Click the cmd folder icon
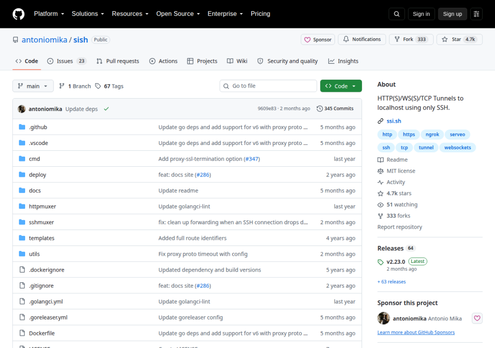Viewport: 495px width, 348px height. point(22,159)
